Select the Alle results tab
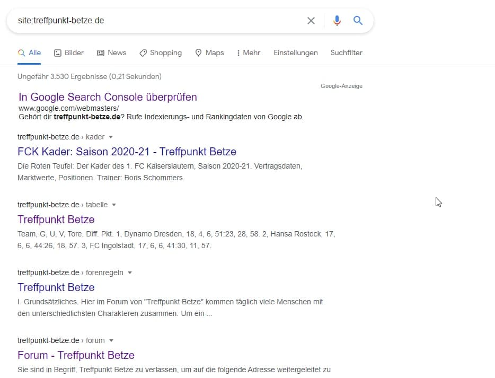This screenshot has height=378, width=495. [x=29, y=52]
